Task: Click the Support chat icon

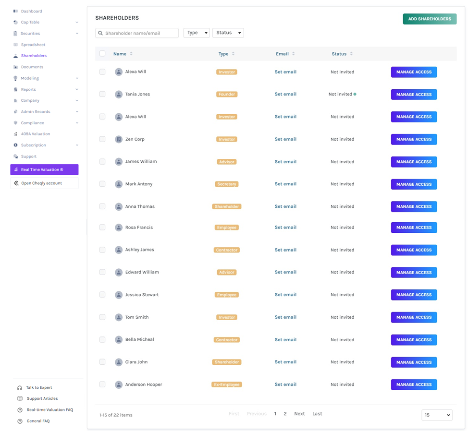Action: click(x=15, y=156)
